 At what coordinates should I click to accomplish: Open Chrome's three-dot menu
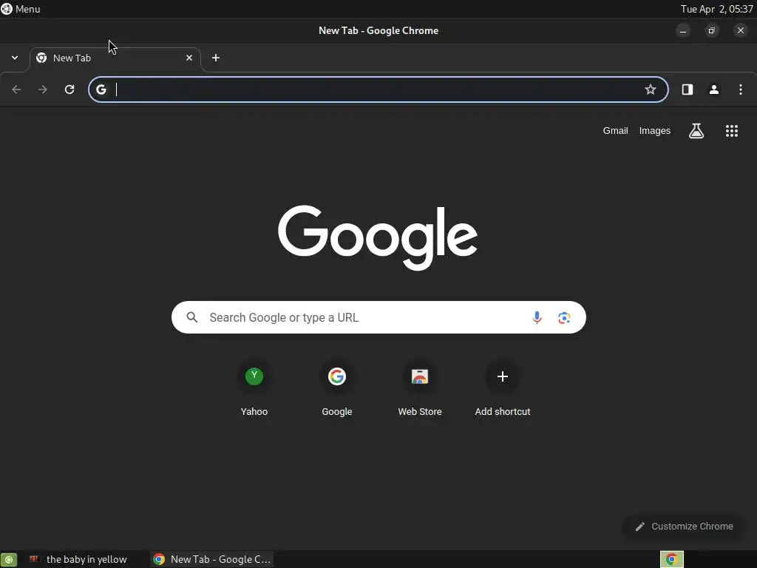click(x=741, y=89)
